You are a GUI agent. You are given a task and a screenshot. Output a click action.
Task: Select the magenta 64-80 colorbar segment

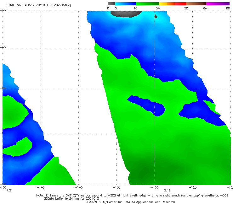(x=218, y=4)
